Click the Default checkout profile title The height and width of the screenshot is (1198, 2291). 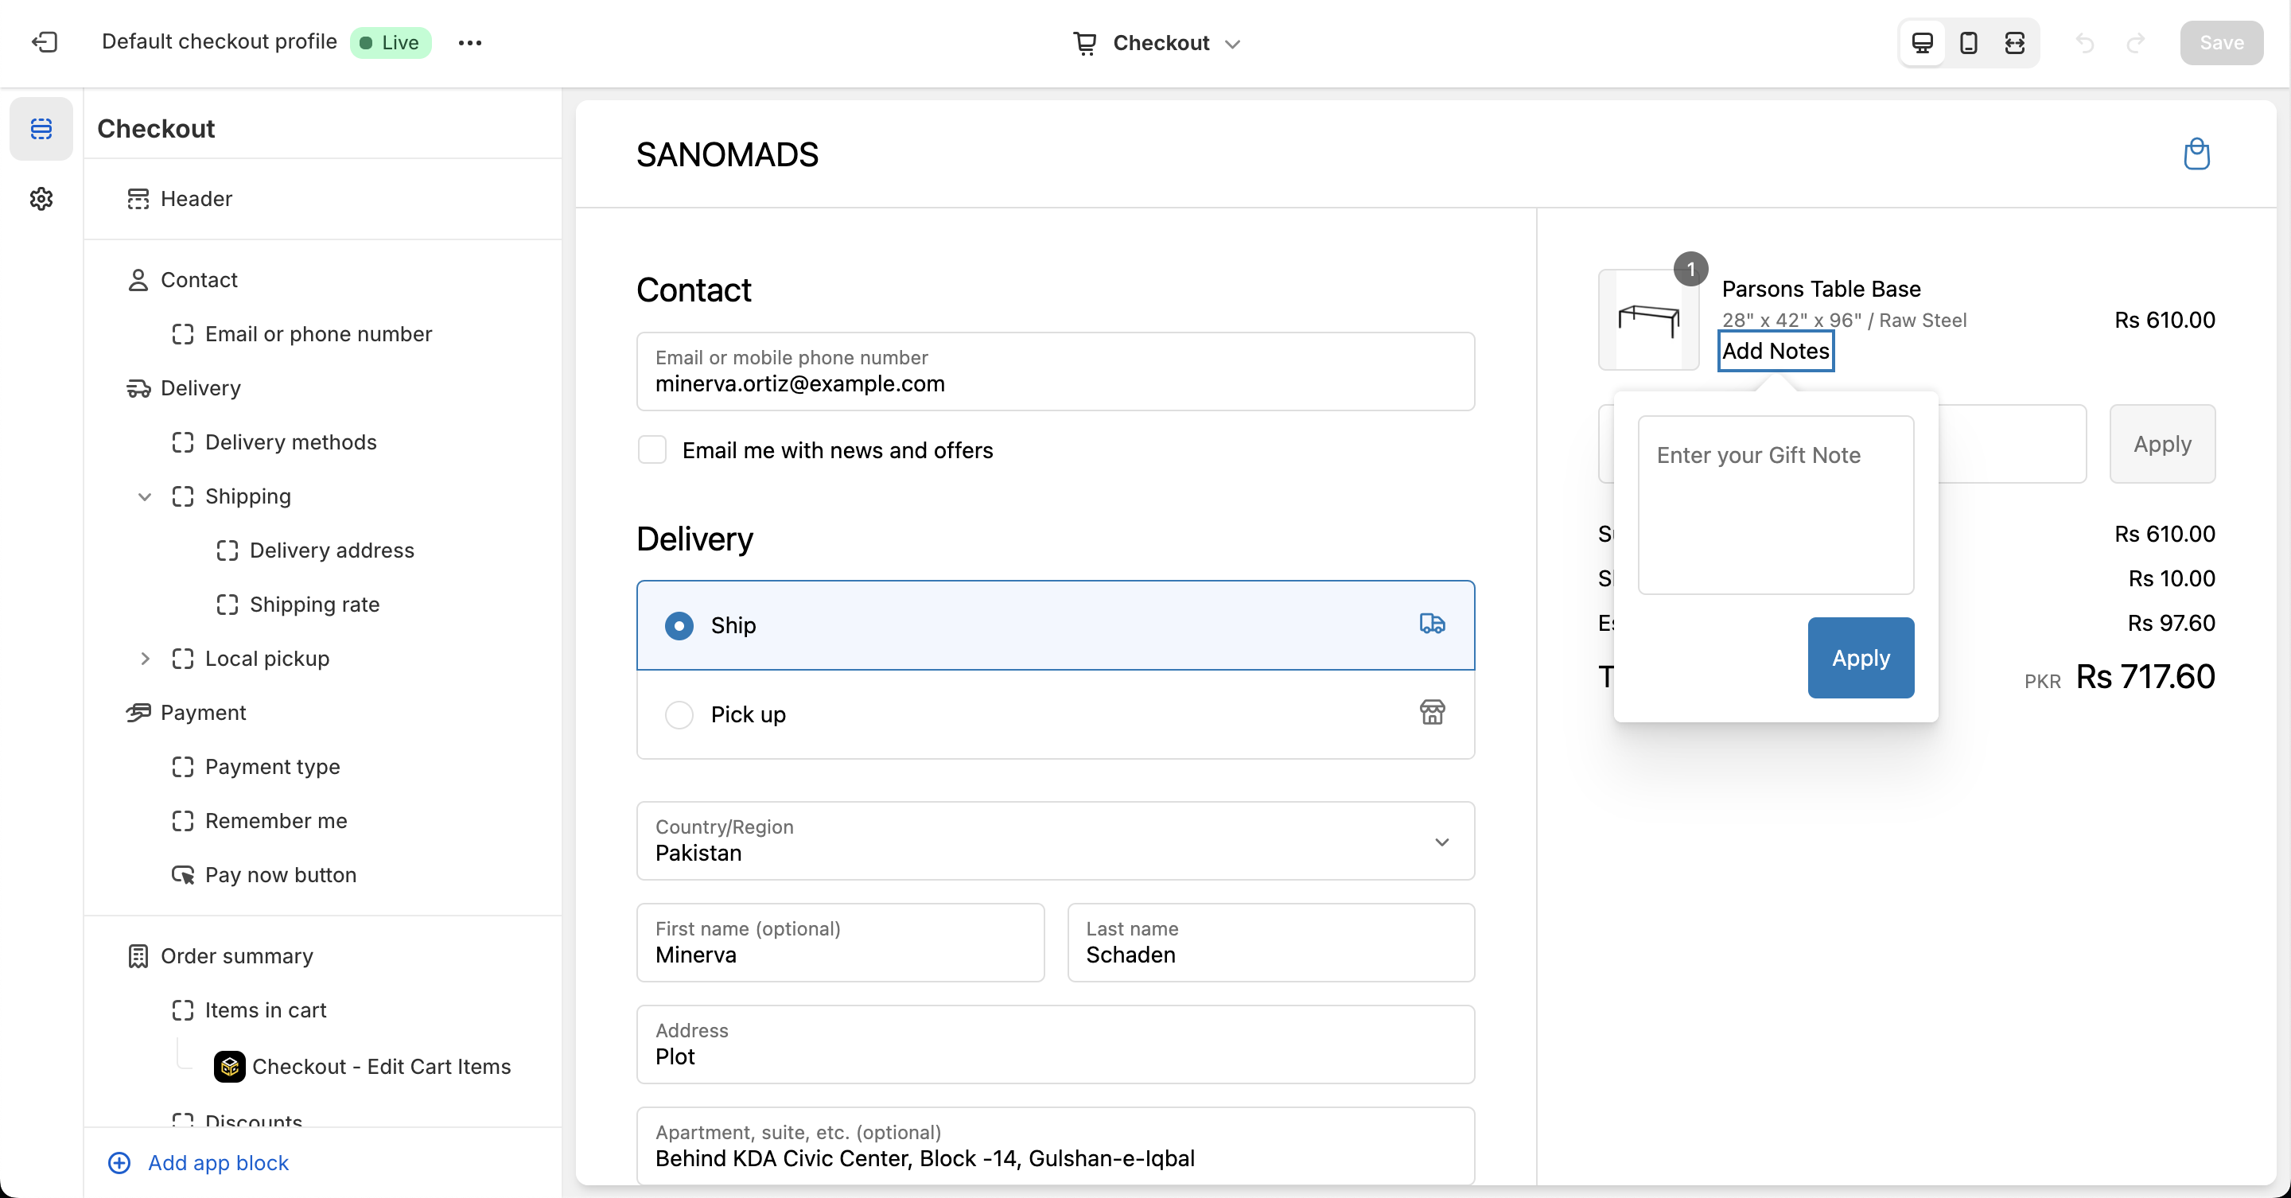(x=219, y=42)
